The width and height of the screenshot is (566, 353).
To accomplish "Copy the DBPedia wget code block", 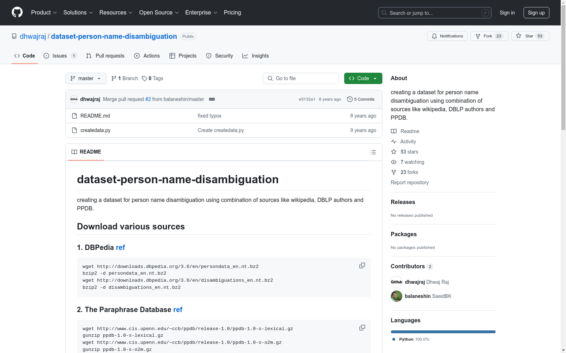I will (x=362, y=265).
